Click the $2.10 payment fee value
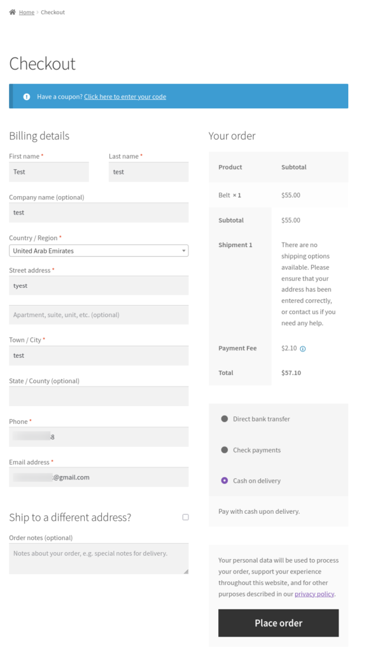Image resolution: width=366 pixels, height=652 pixels. [289, 348]
